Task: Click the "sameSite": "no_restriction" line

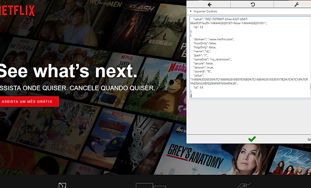Action: click(x=212, y=59)
